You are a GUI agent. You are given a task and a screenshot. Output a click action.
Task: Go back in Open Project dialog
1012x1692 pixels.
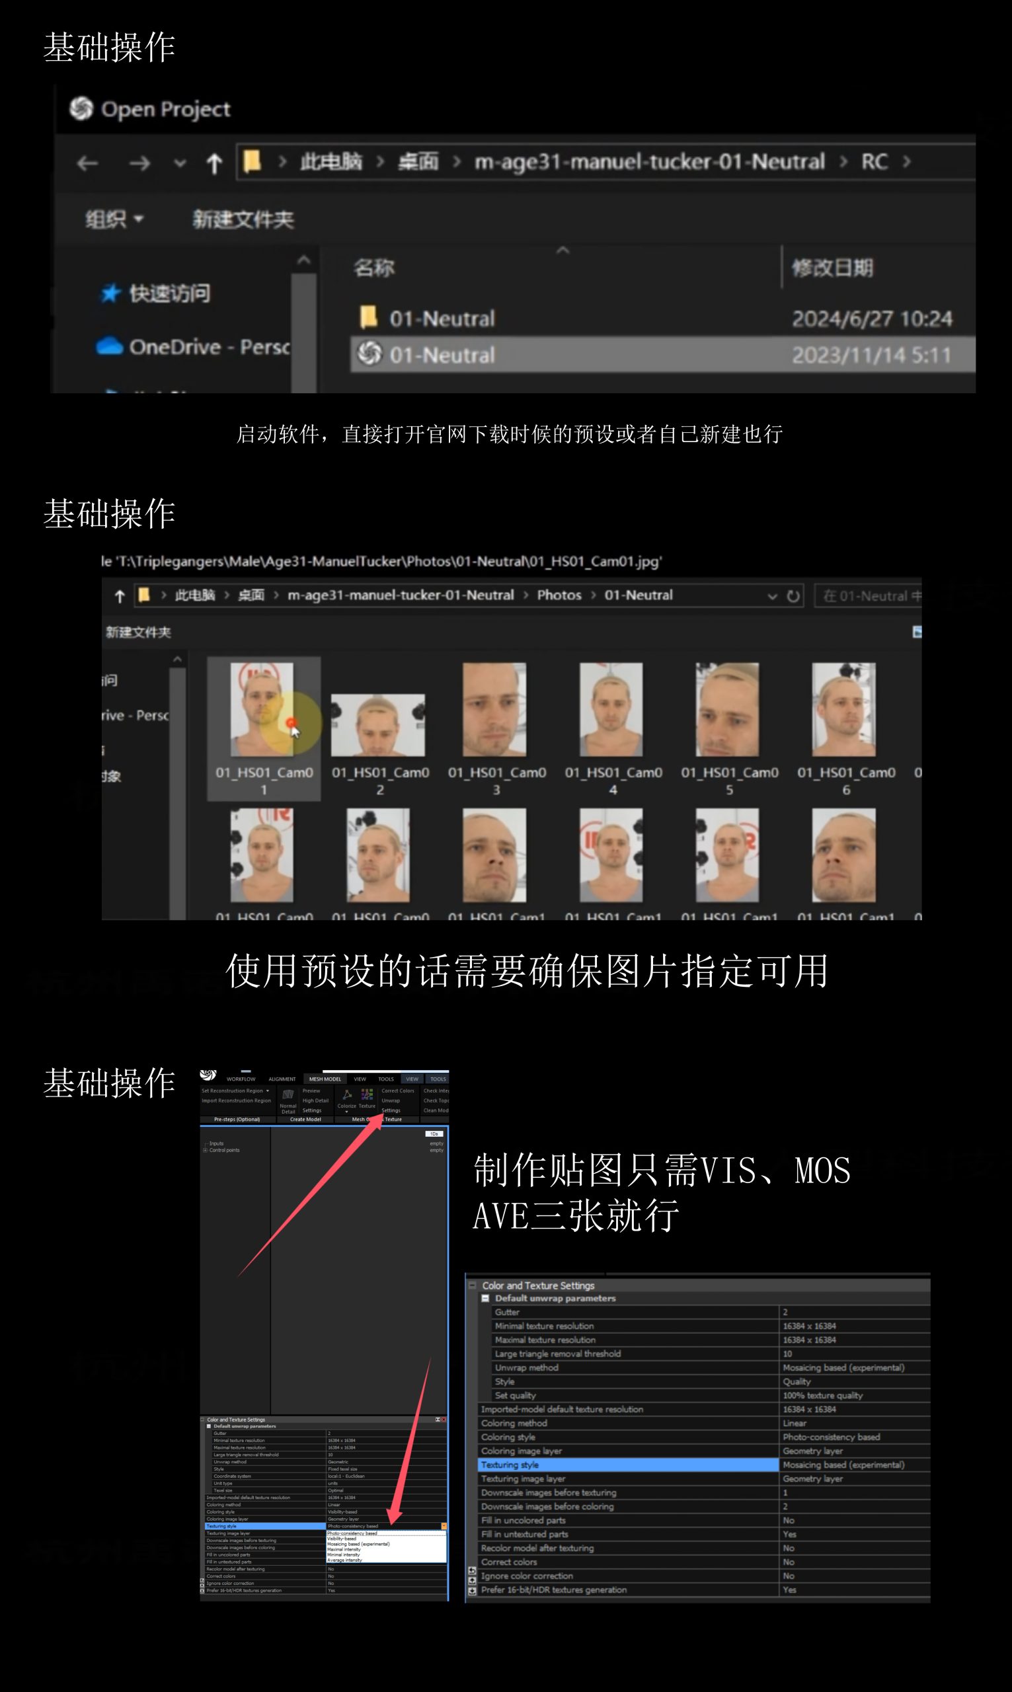click(87, 164)
